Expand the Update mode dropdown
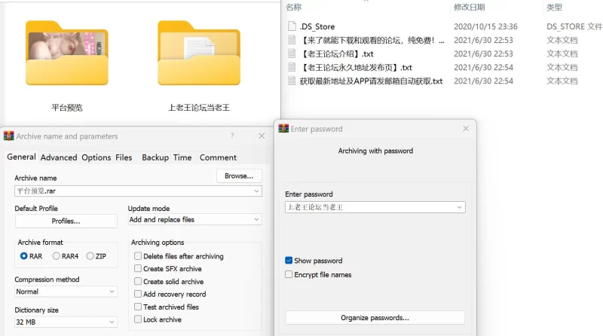This screenshot has width=603, height=336. [195, 219]
